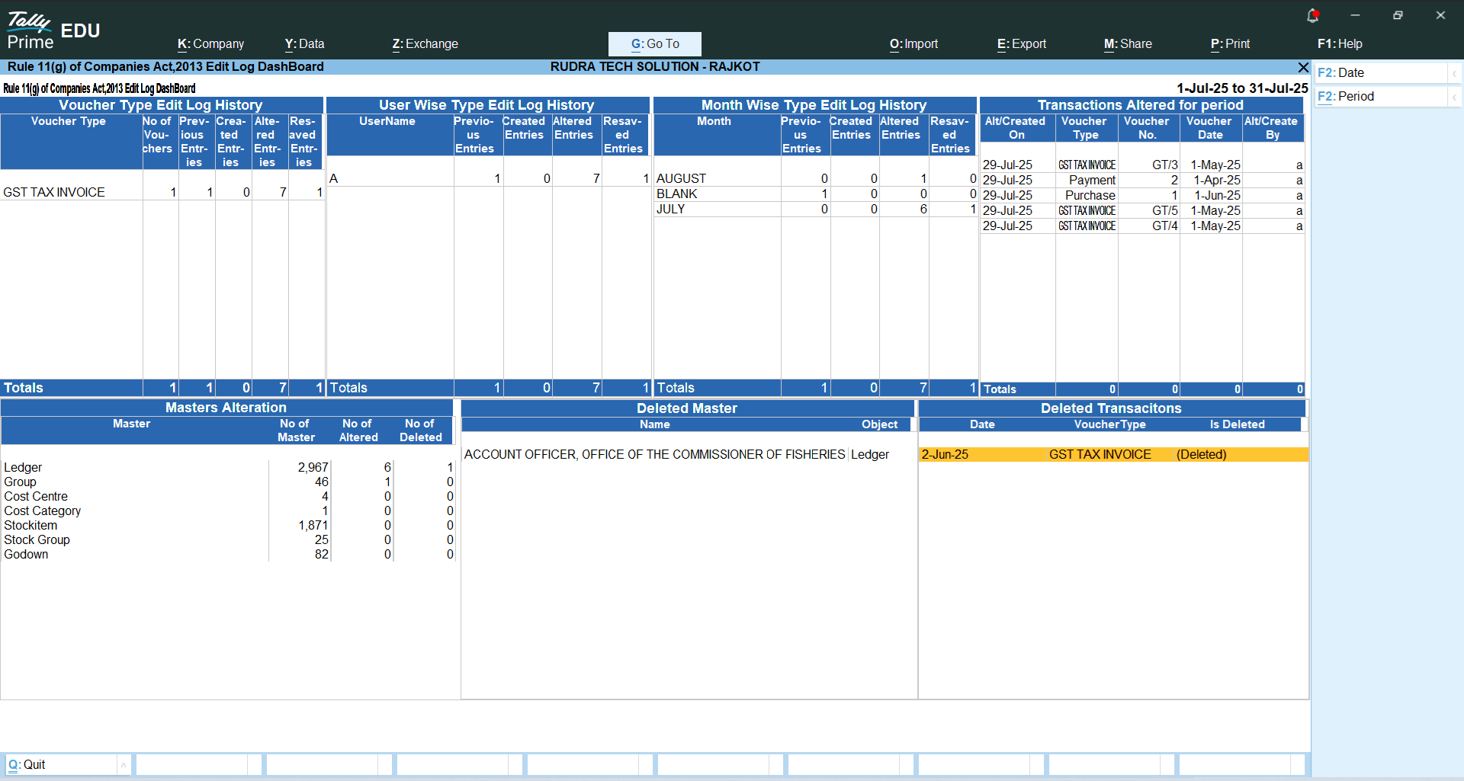
Task: Open the Z: Exchange menu
Action: [x=425, y=44]
